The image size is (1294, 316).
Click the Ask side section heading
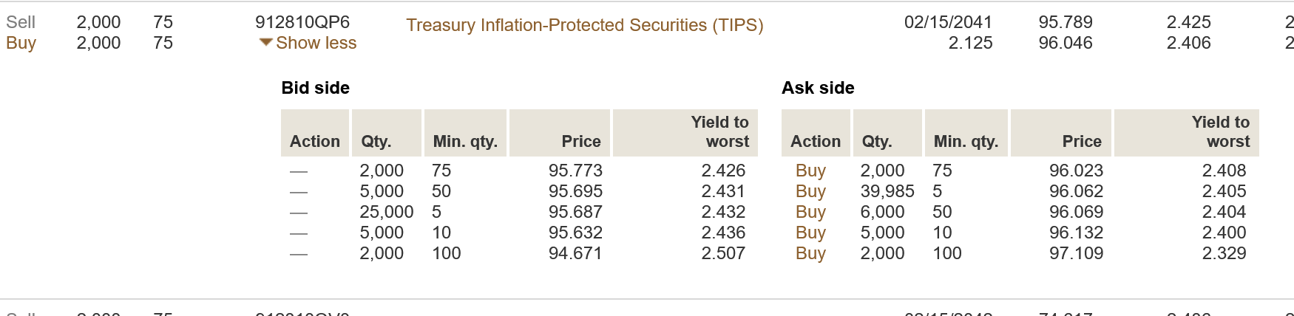click(818, 88)
